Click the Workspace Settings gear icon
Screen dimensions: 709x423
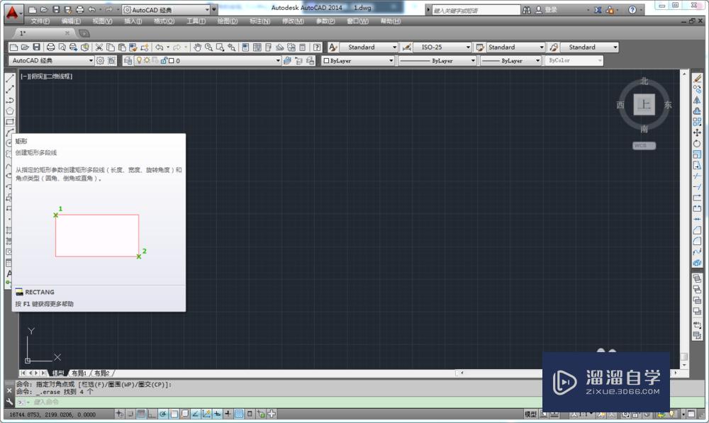(x=100, y=60)
